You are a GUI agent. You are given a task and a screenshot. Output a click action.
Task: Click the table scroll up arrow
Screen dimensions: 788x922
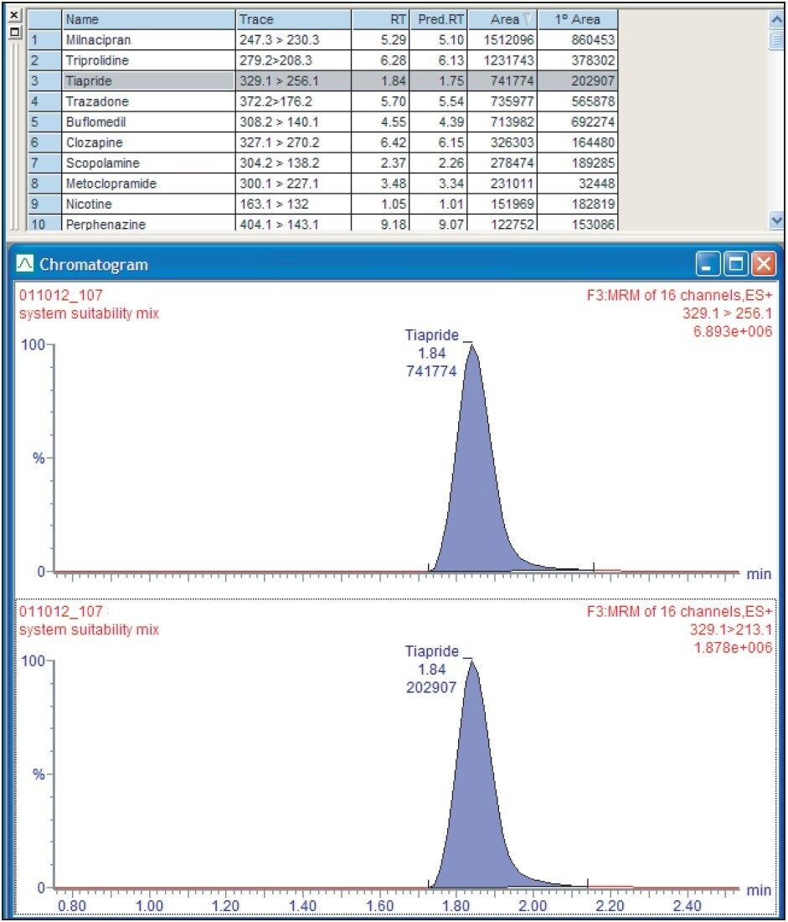(775, 19)
